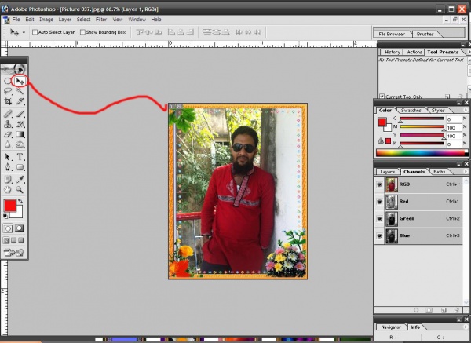This screenshot has width=471, height=343.
Task: Open the Select menu
Action: pyautogui.click(x=83, y=19)
